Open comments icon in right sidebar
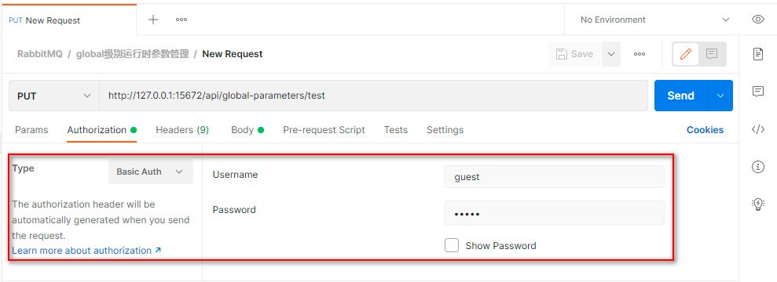 [x=757, y=92]
